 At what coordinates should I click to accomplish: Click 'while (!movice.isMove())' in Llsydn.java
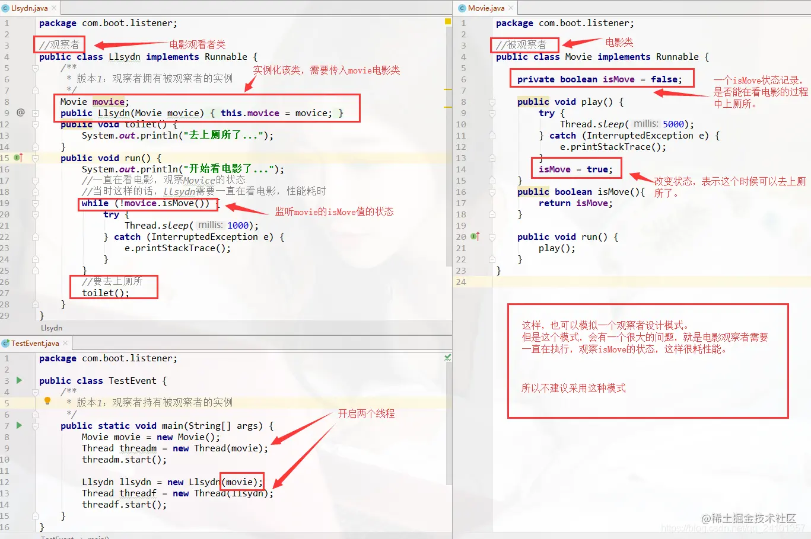click(146, 203)
